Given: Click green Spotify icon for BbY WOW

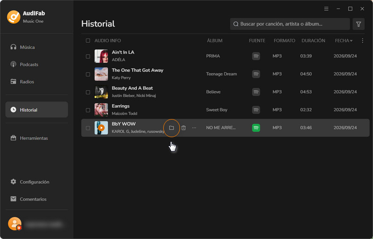Looking at the screenshot, I should [x=256, y=128].
